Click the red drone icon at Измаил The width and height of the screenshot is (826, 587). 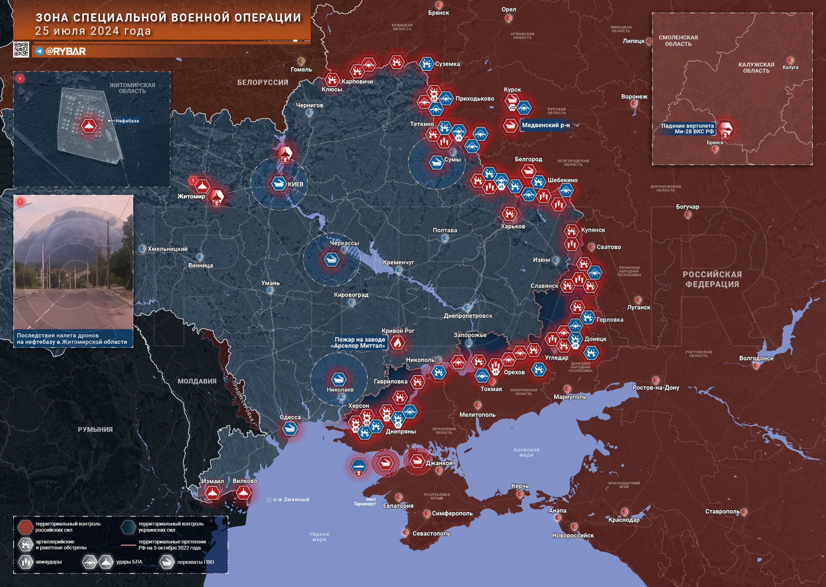click(x=212, y=493)
